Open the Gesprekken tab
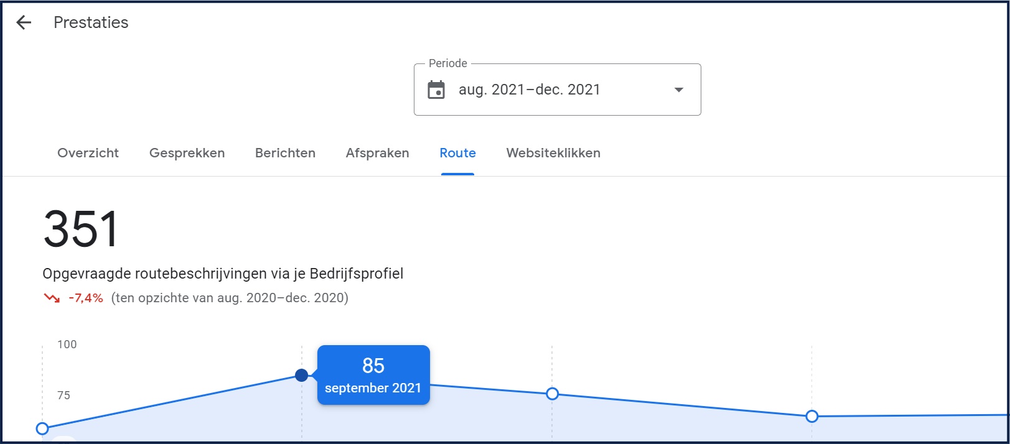The image size is (1010, 444). click(x=187, y=153)
